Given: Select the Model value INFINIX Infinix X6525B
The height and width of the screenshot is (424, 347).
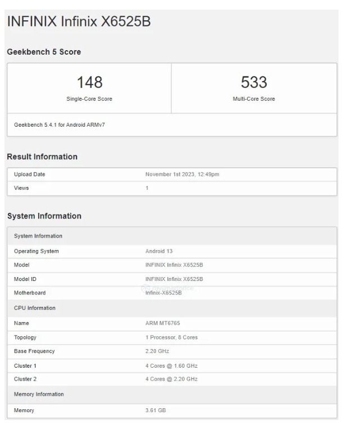Looking at the screenshot, I should (174, 265).
